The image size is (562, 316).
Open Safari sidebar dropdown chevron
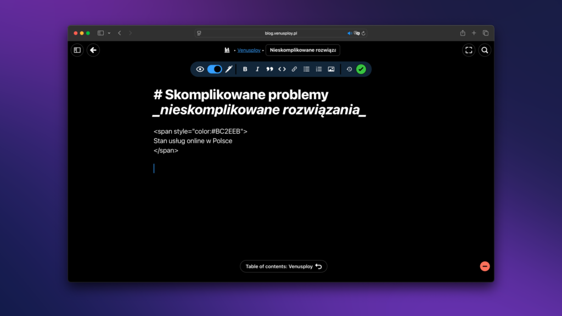(109, 33)
